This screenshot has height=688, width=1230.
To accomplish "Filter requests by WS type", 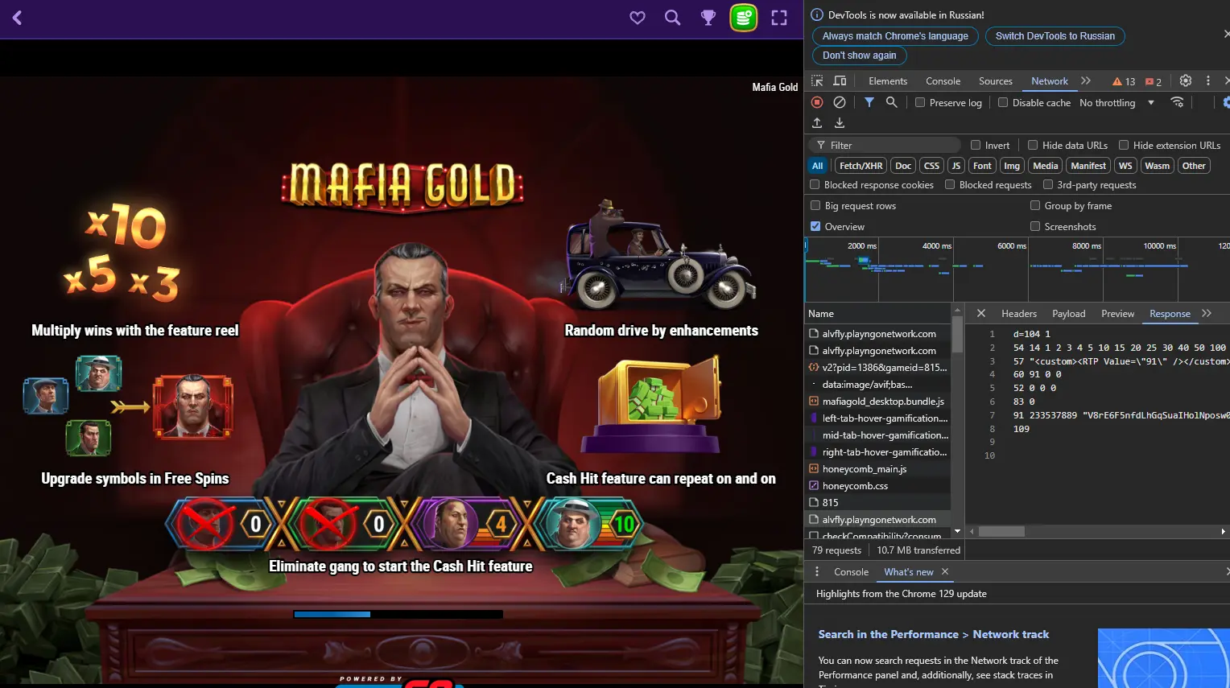I will point(1125,166).
